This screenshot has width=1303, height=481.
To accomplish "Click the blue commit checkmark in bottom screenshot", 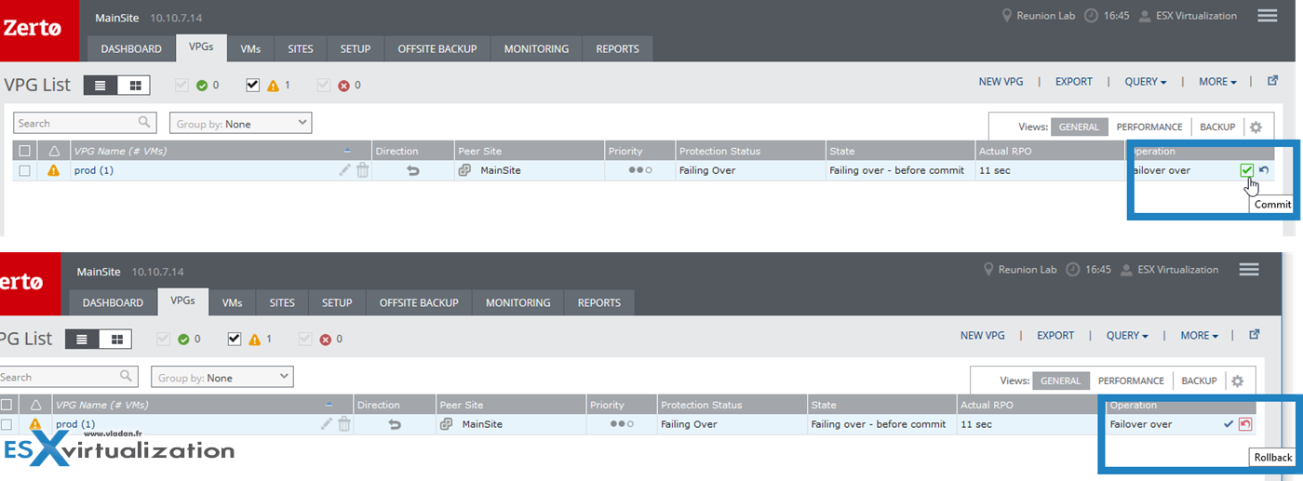I will click(x=1229, y=424).
